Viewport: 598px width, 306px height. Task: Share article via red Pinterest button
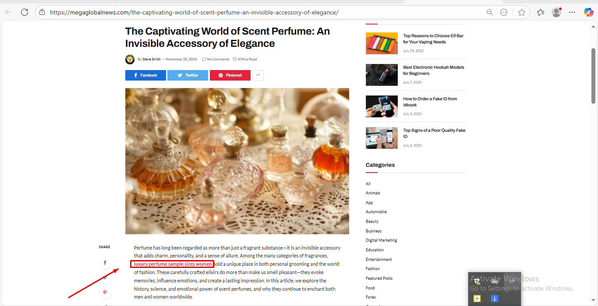[230, 75]
